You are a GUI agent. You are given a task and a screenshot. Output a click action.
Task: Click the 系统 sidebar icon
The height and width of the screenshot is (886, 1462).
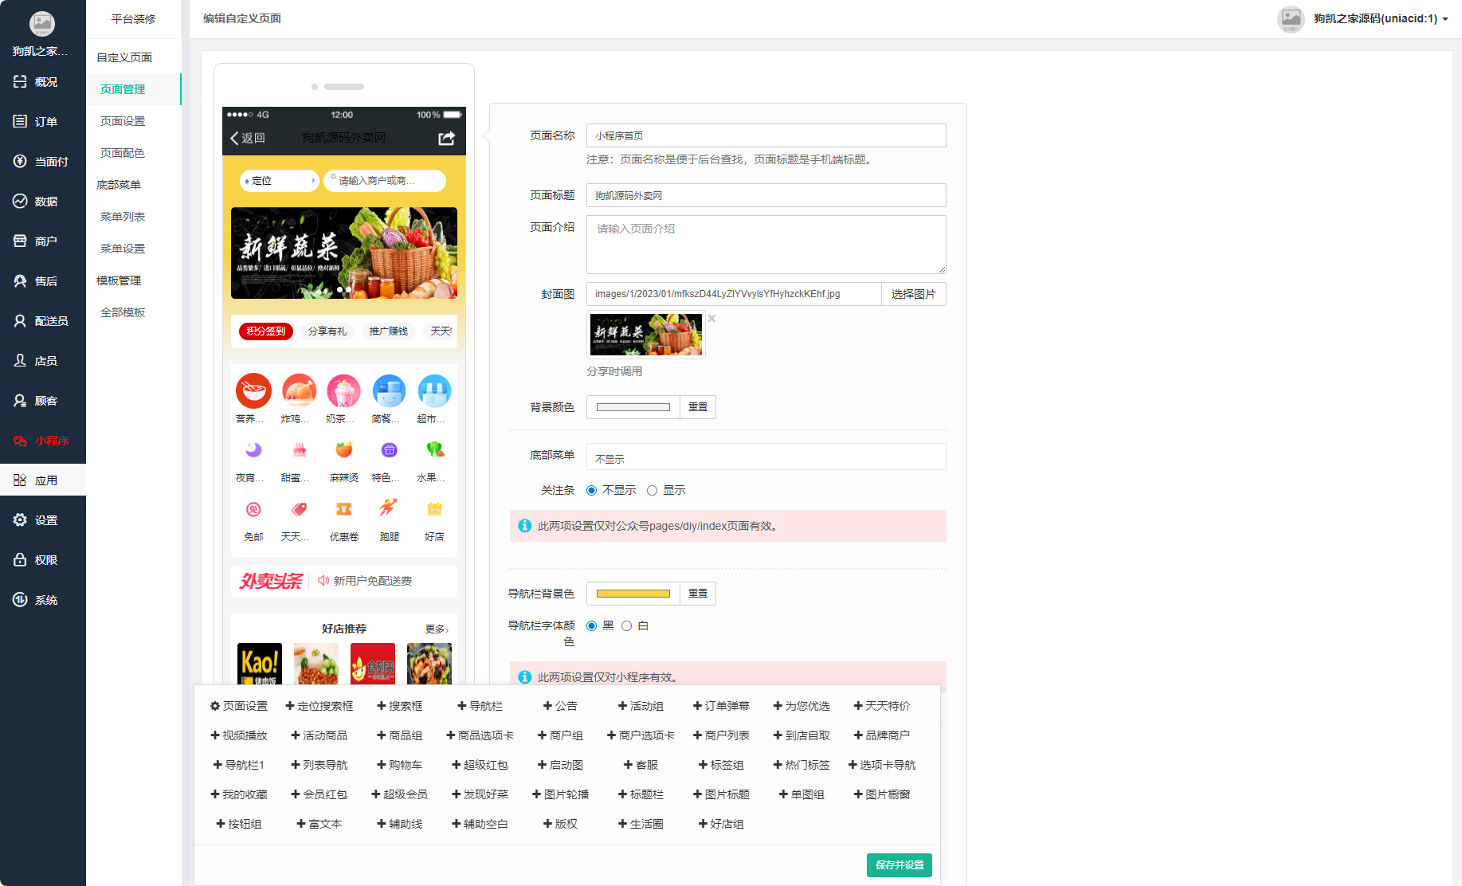42,599
